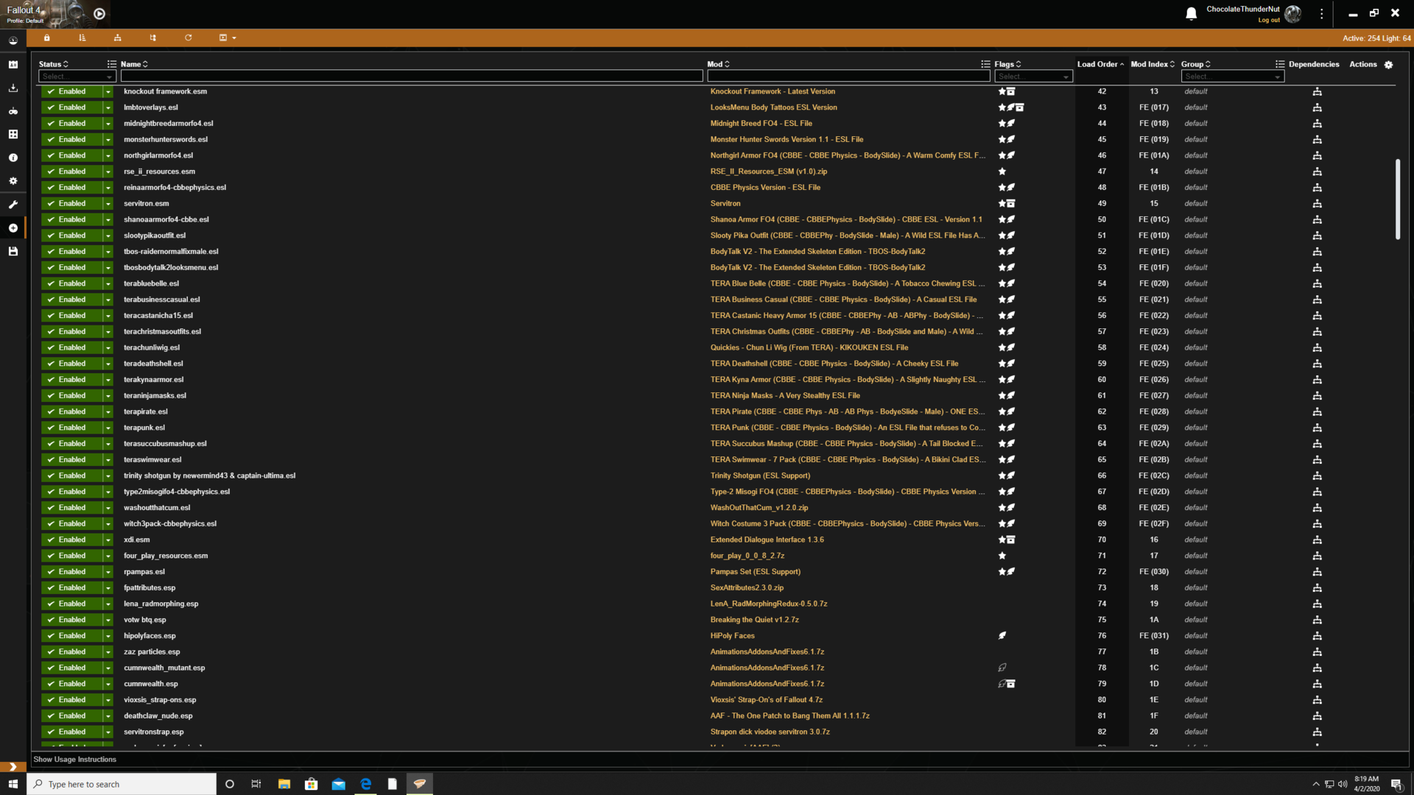Screen dimensions: 1414x795
Task: Open the Flags filter Select dropdown
Action: [1033, 77]
